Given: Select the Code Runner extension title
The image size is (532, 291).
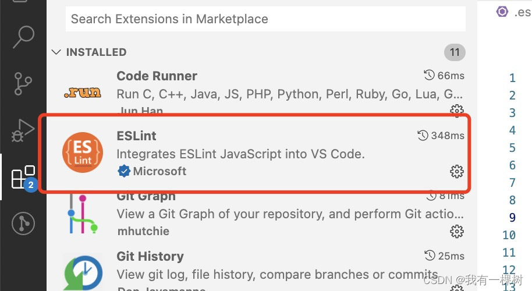Looking at the screenshot, I should pos(157,76).
